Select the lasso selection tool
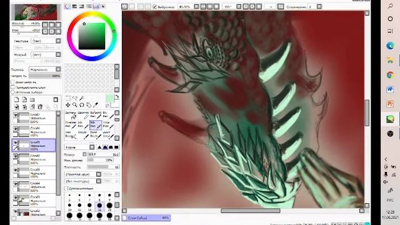Screen dimensions: 400x225 pyautogui.click(x=75, y=98)
